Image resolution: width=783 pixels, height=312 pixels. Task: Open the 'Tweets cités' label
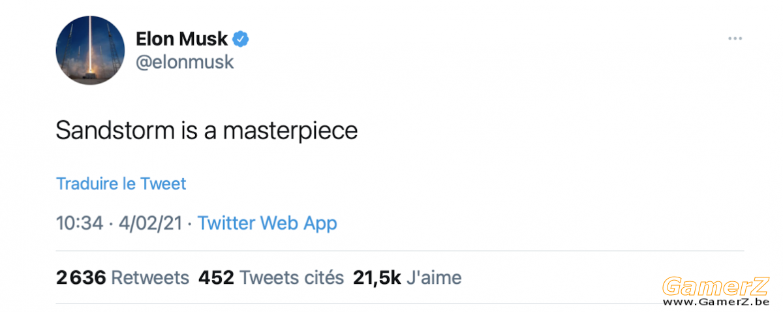tap(292, 277)
